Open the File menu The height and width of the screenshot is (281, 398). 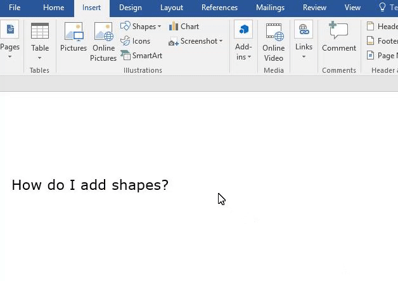tap(15, 8)
